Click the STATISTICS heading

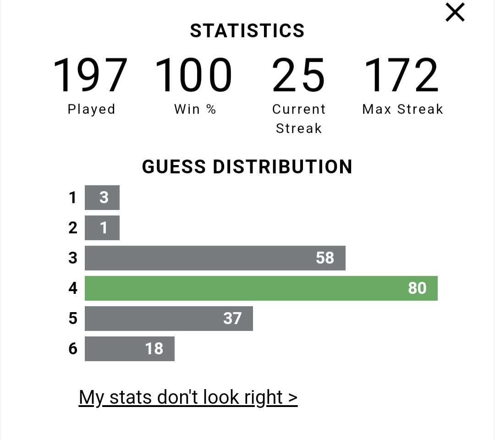[x=247, y=31]
